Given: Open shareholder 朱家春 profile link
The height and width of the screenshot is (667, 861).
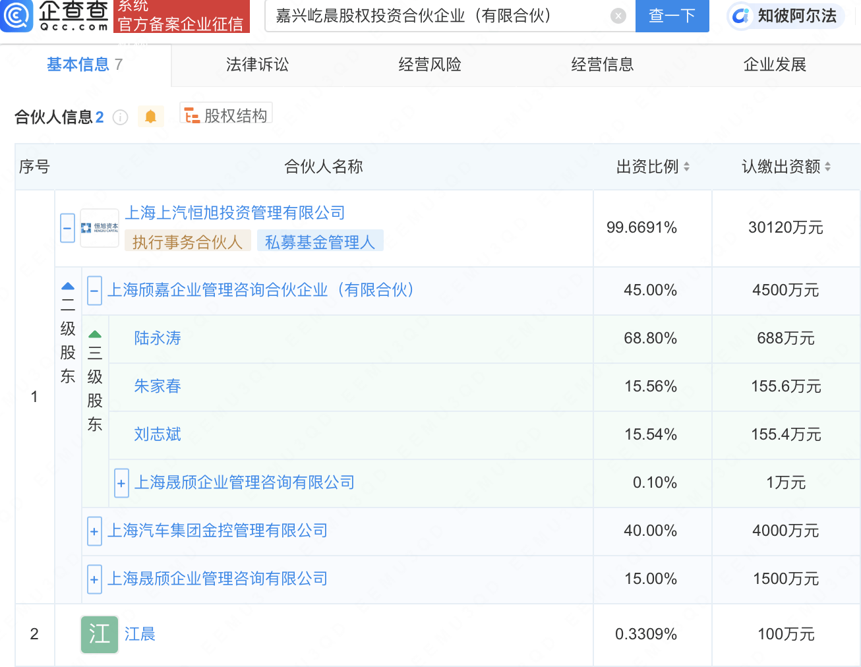Looking at the screenshot, I should [158, 386].
